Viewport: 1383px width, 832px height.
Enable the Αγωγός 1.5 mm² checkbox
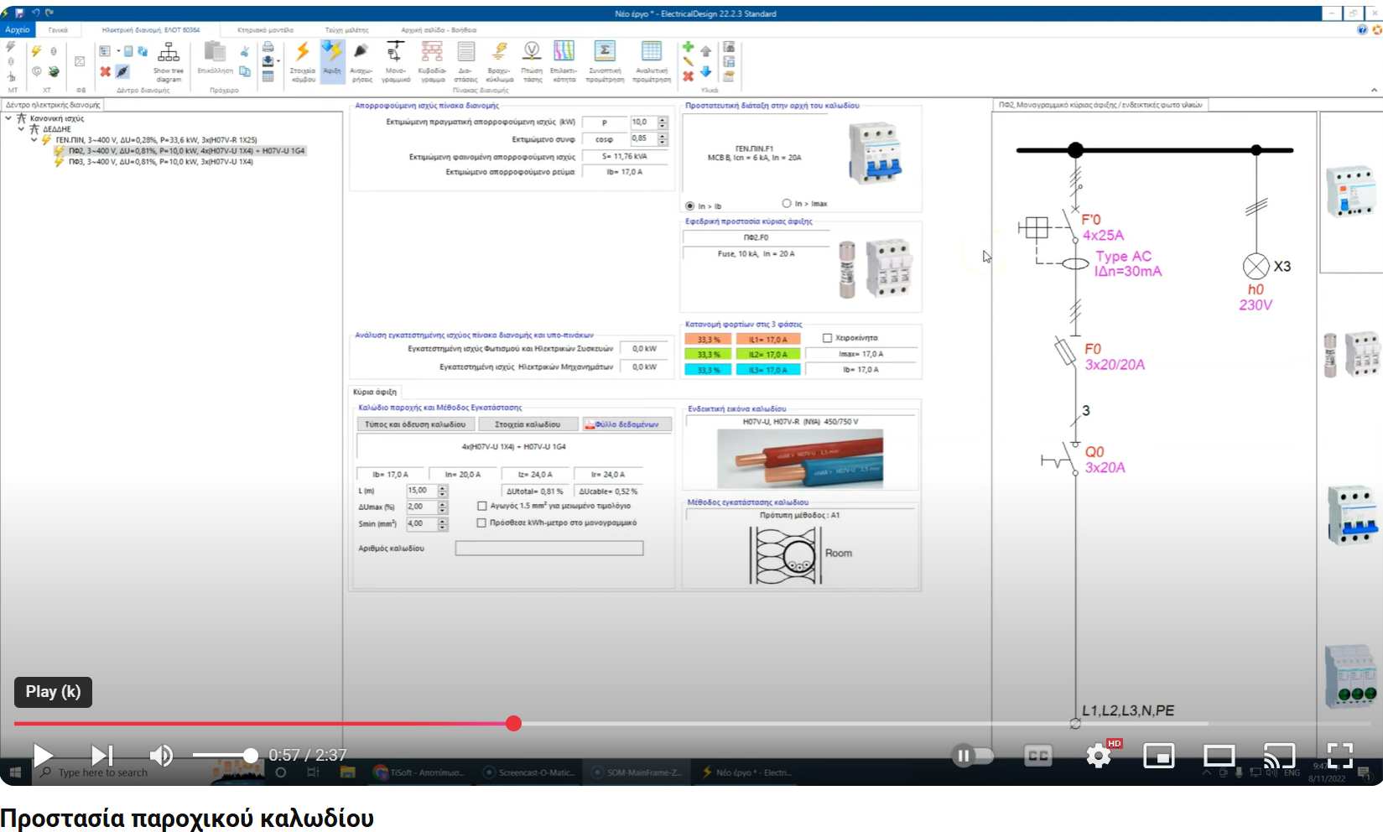(x=482, y=506)
